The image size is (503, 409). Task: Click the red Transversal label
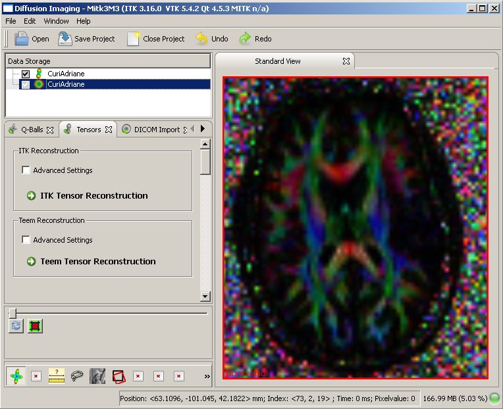click(x=246, y=373)
